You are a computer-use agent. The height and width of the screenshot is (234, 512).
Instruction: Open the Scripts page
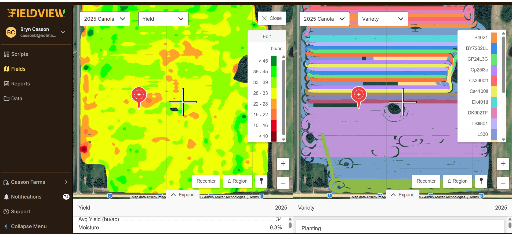(x=19, y=54)
